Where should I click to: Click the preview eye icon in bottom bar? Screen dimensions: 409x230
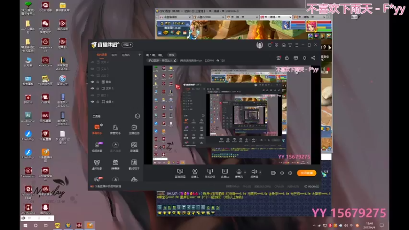coord(282,173)
